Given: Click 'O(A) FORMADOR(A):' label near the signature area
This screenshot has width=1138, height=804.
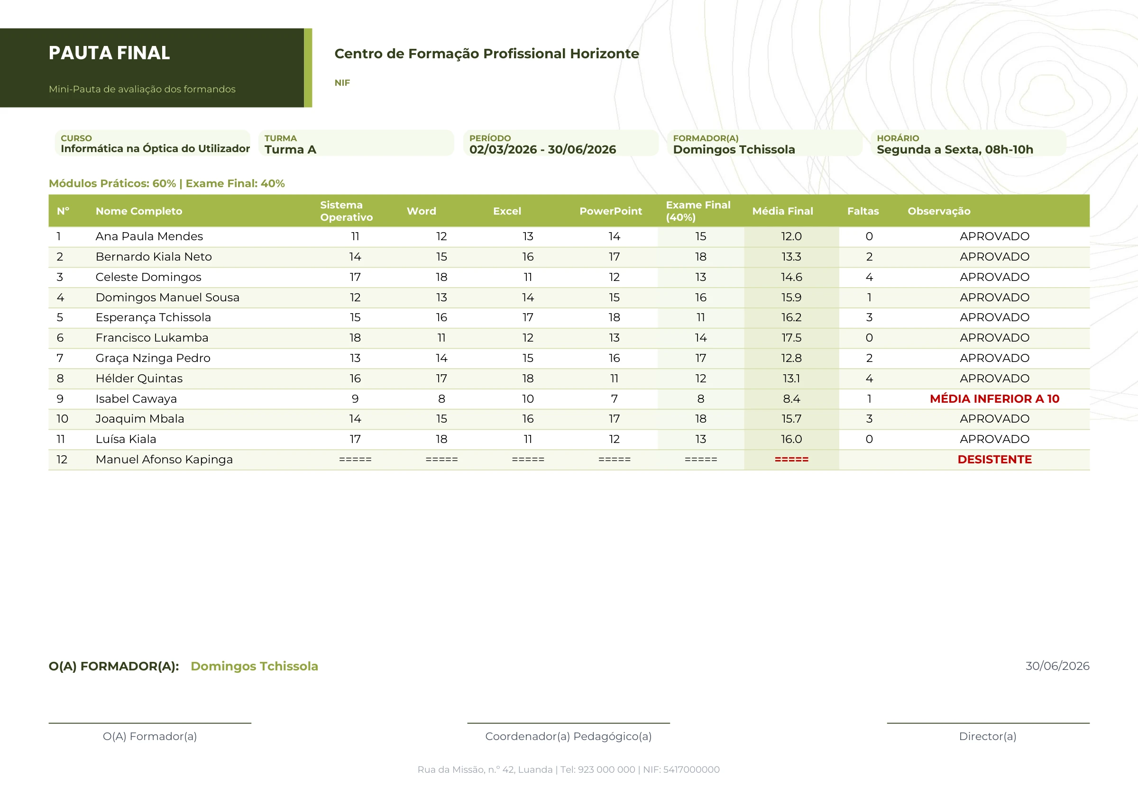Looking at the screenshot, I should pyautogui.click(x=113, y=666).
